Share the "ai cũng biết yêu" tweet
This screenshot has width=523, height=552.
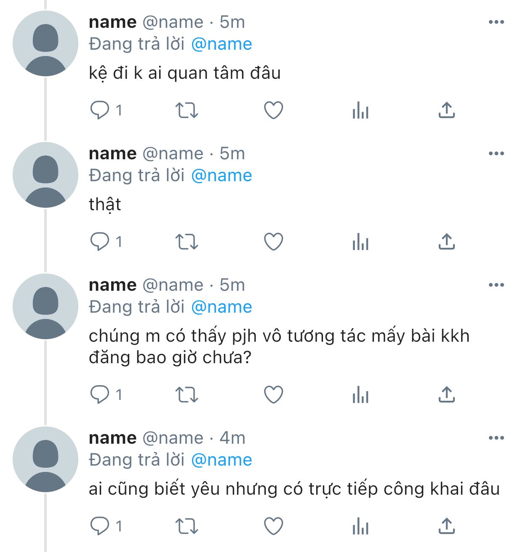coord(447,526)
